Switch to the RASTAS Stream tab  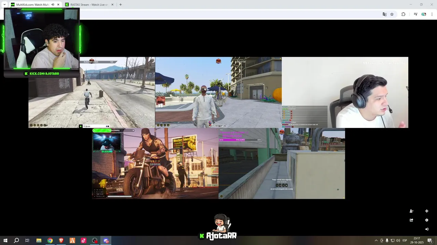(x=89, y=4)
